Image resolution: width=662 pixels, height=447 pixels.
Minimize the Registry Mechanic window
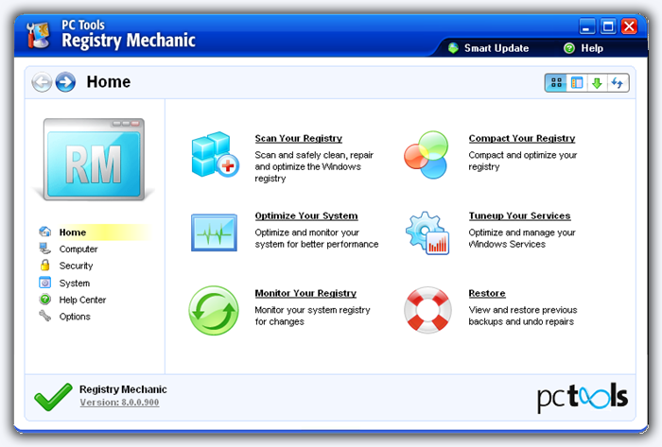(x=587, y=26)
